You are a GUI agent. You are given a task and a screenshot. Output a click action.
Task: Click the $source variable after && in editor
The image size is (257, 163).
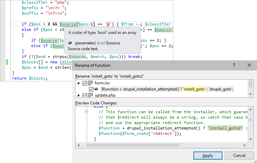68,24
